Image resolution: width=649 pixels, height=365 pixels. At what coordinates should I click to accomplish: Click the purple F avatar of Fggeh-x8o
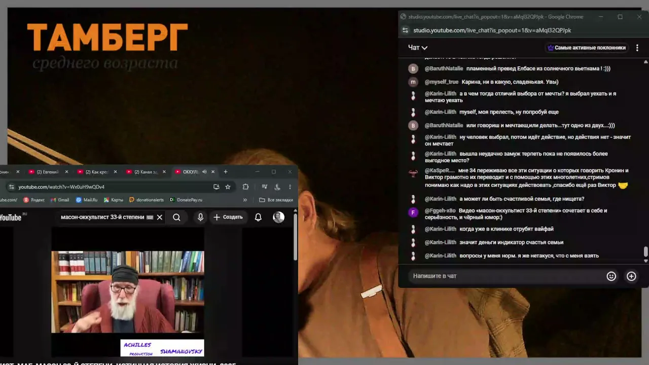[x=413, y=212]
